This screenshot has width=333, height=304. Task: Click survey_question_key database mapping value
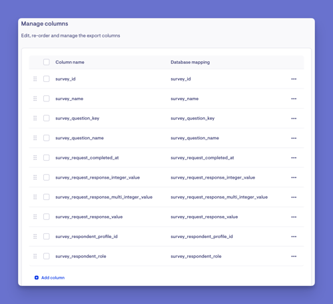[x=192, y=118]
